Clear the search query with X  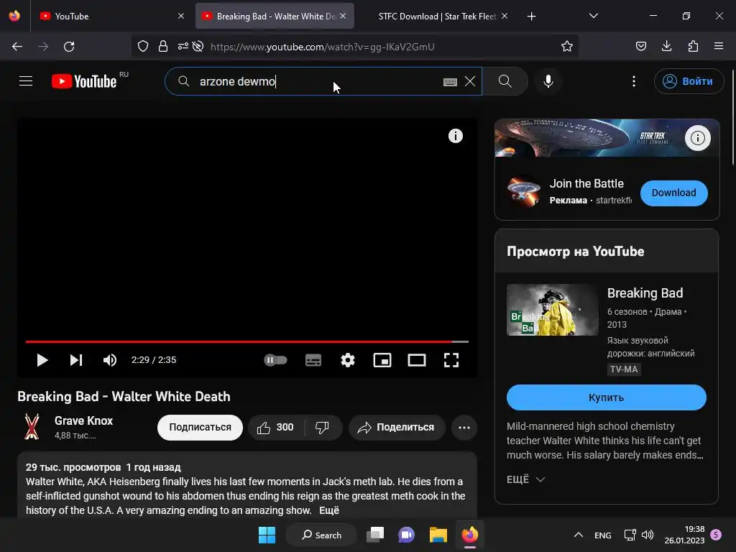coord(470,81)
